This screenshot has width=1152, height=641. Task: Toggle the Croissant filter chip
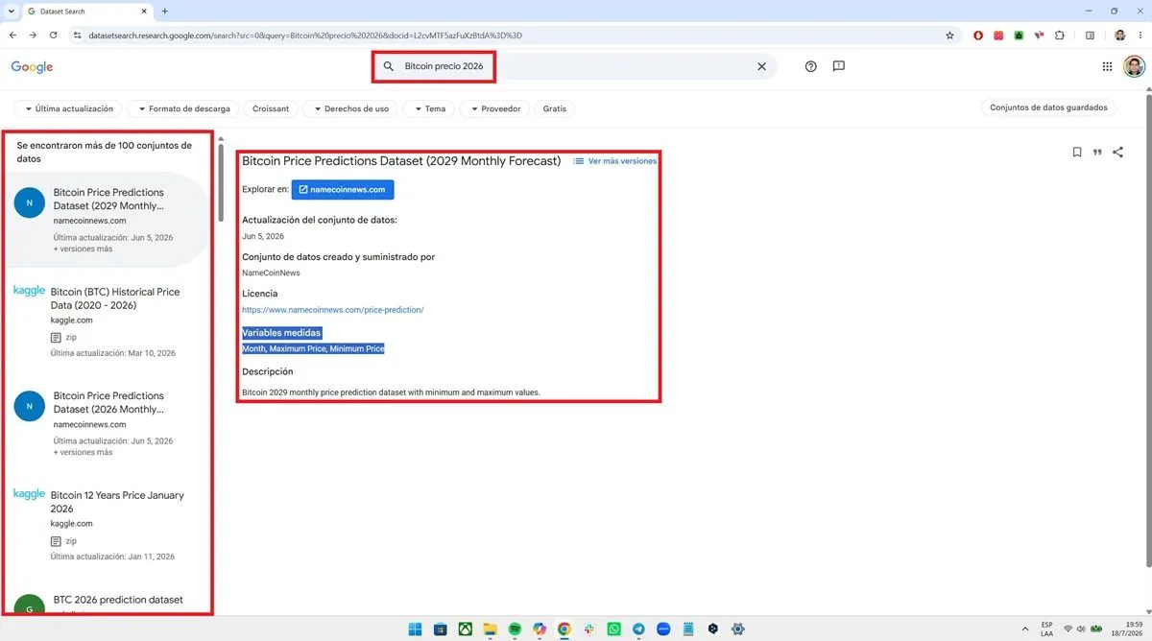pyautogui.click(x=271, y=108)
